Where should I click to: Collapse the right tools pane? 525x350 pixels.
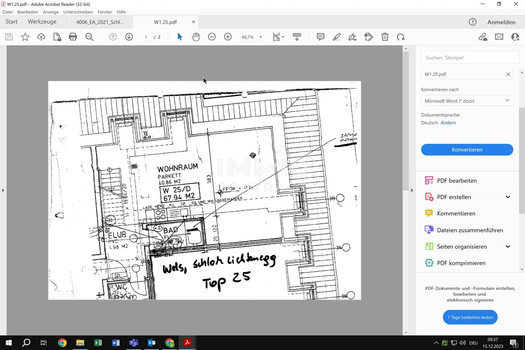(x=412, y=190)
